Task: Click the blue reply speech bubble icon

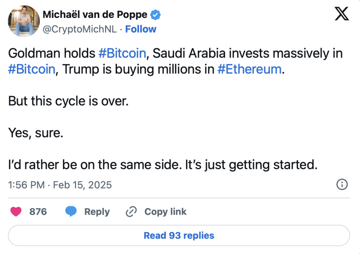Action: click(71, 211)
